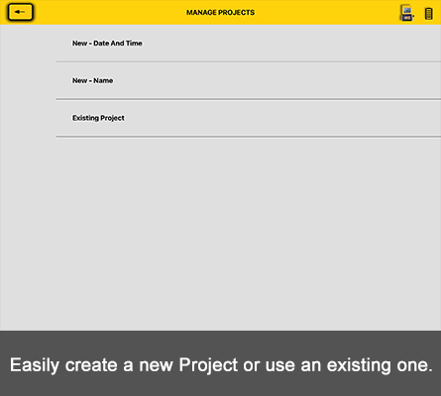441x396 pixels.
Task: Click the divider line below Existing Project
Action: (x=249, y=136)
